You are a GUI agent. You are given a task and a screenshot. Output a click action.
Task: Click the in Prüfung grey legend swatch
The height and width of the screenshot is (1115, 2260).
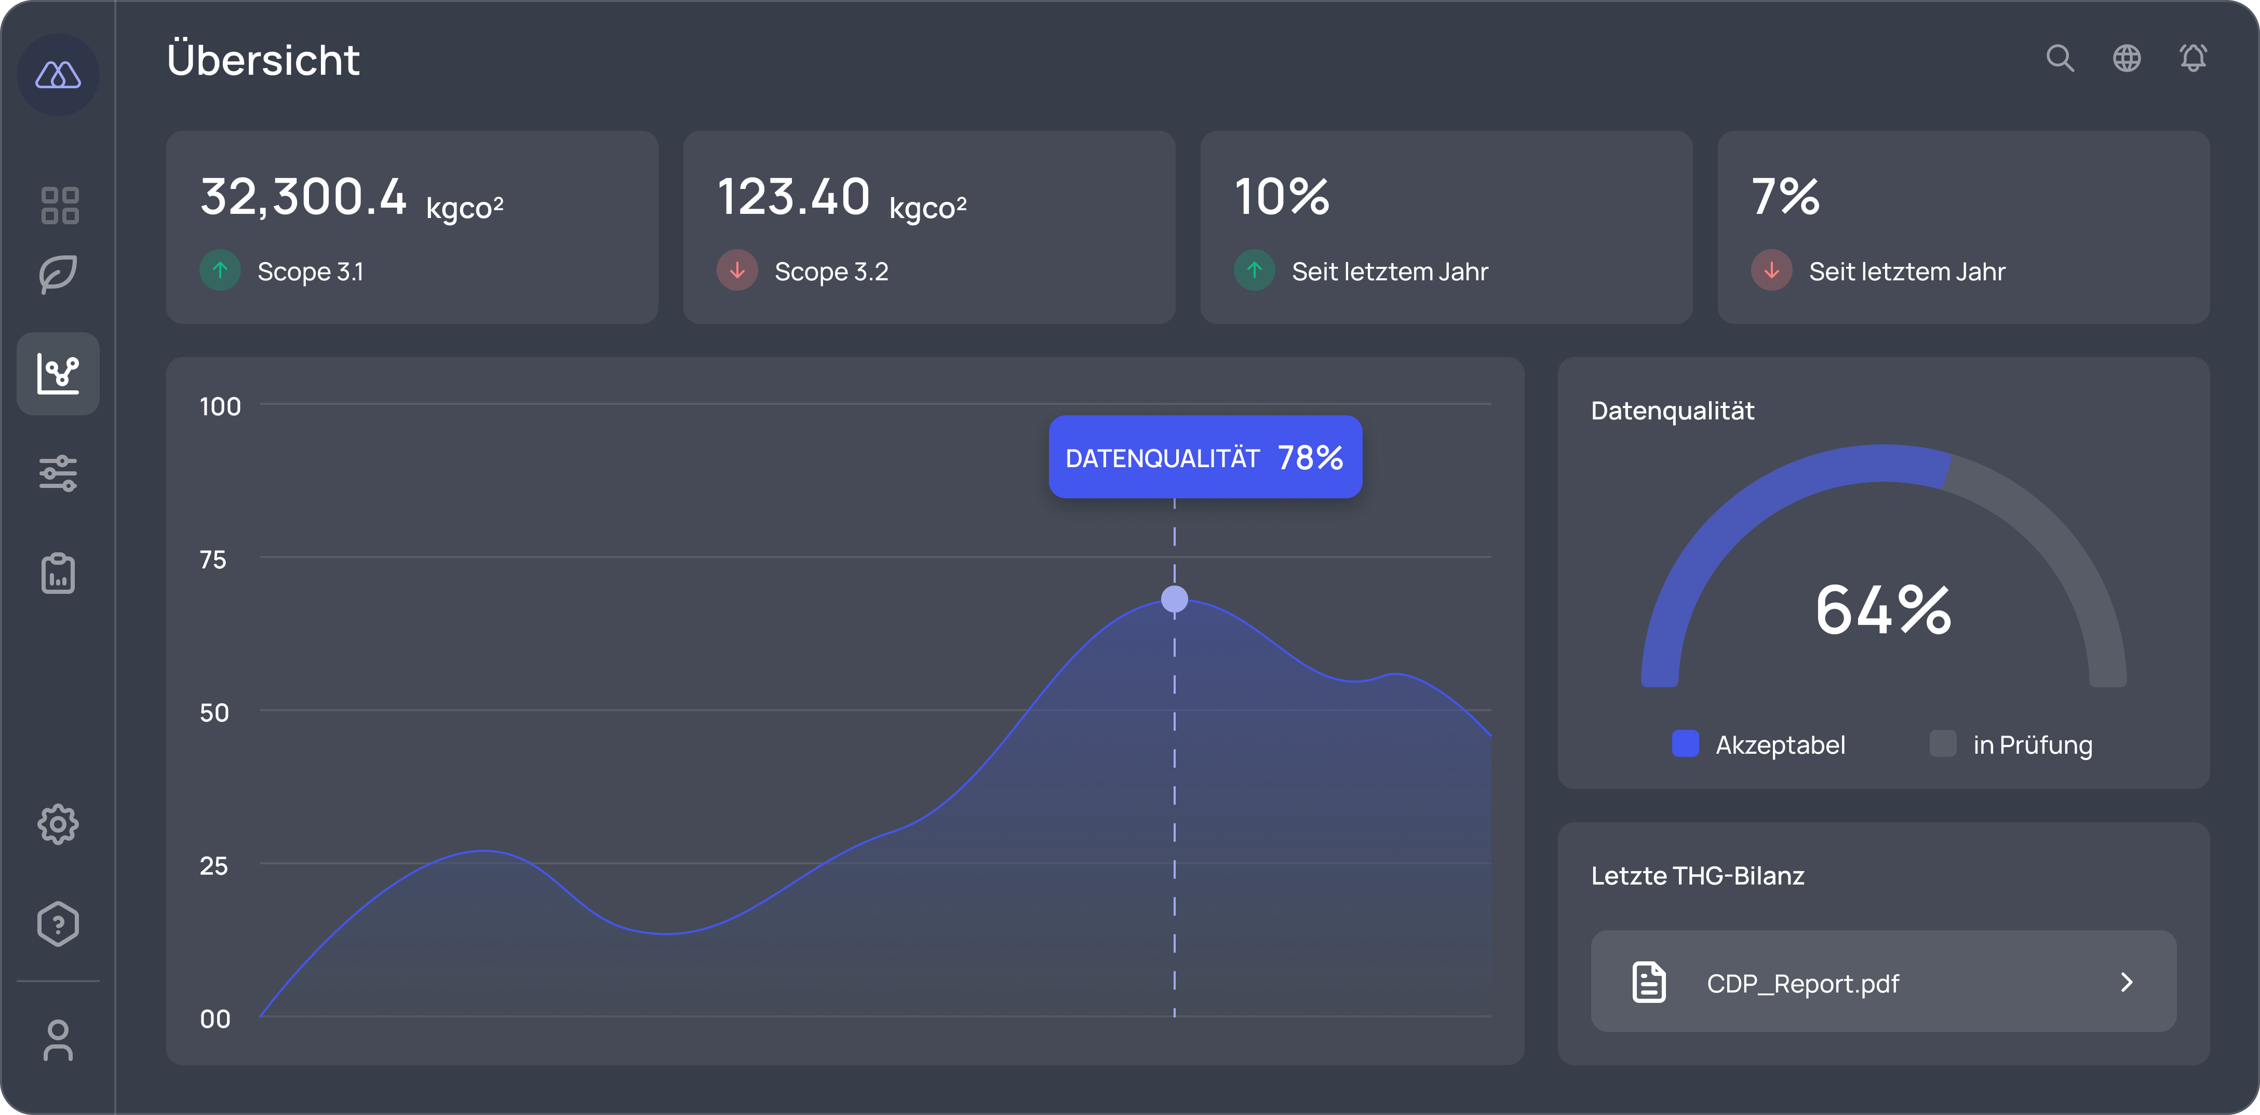(x=1942, y=743)
